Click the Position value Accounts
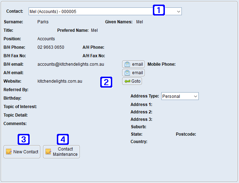239x183 pixels. 46,39
